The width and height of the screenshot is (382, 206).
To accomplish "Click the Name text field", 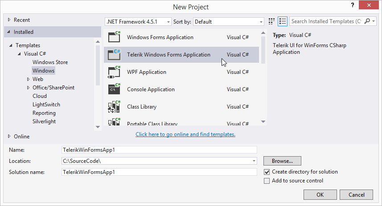I will pos(159,150).
